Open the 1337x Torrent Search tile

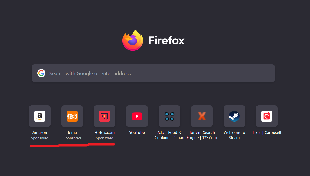coord(202,116)
